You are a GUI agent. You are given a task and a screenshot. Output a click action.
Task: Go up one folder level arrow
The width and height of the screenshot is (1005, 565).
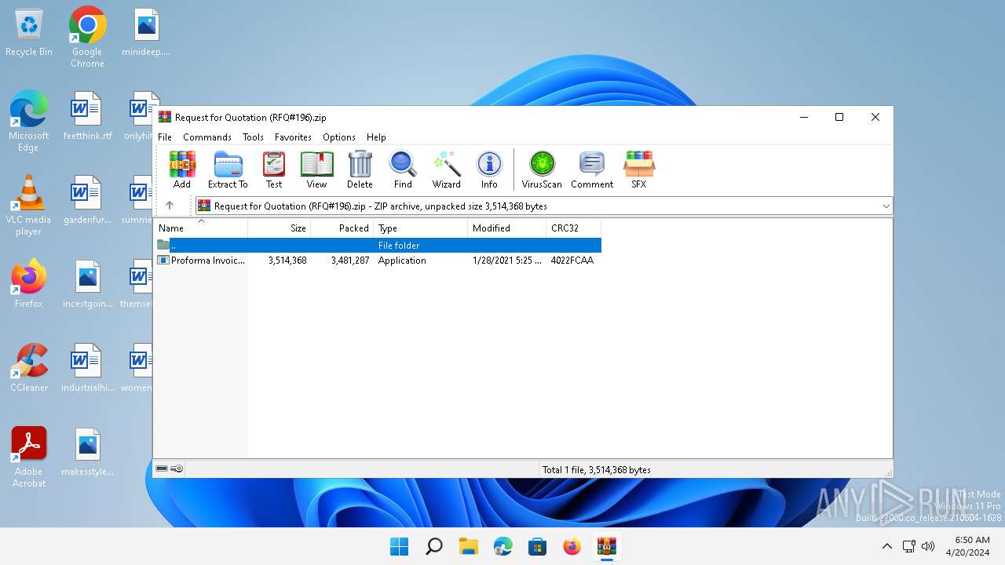(170, 206)
